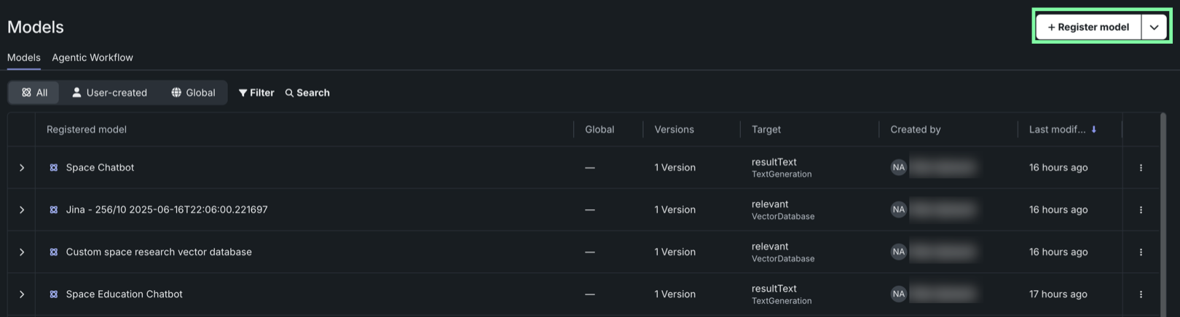1180x317 pixels.
Task: Click the sort arrow on Last modified column
Action: pos(1093,129)
